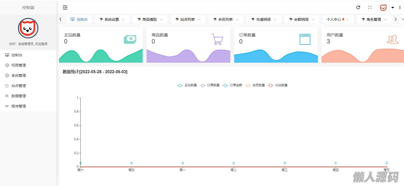Switch to the 会员列表 tab
This screenshot has height=186, width=404.
(225, 19)
